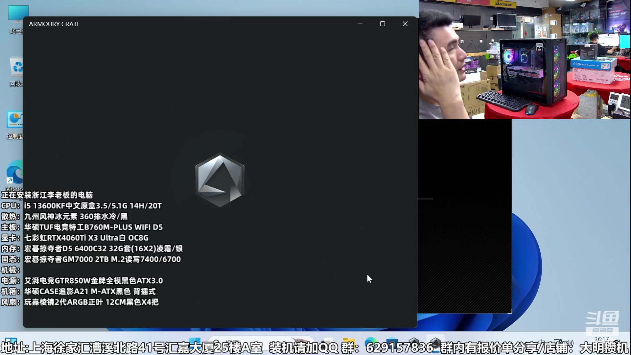Click the active Armoury Crate taskbar icon
Viewport: 631px width, 355px height.
(435, 342)
